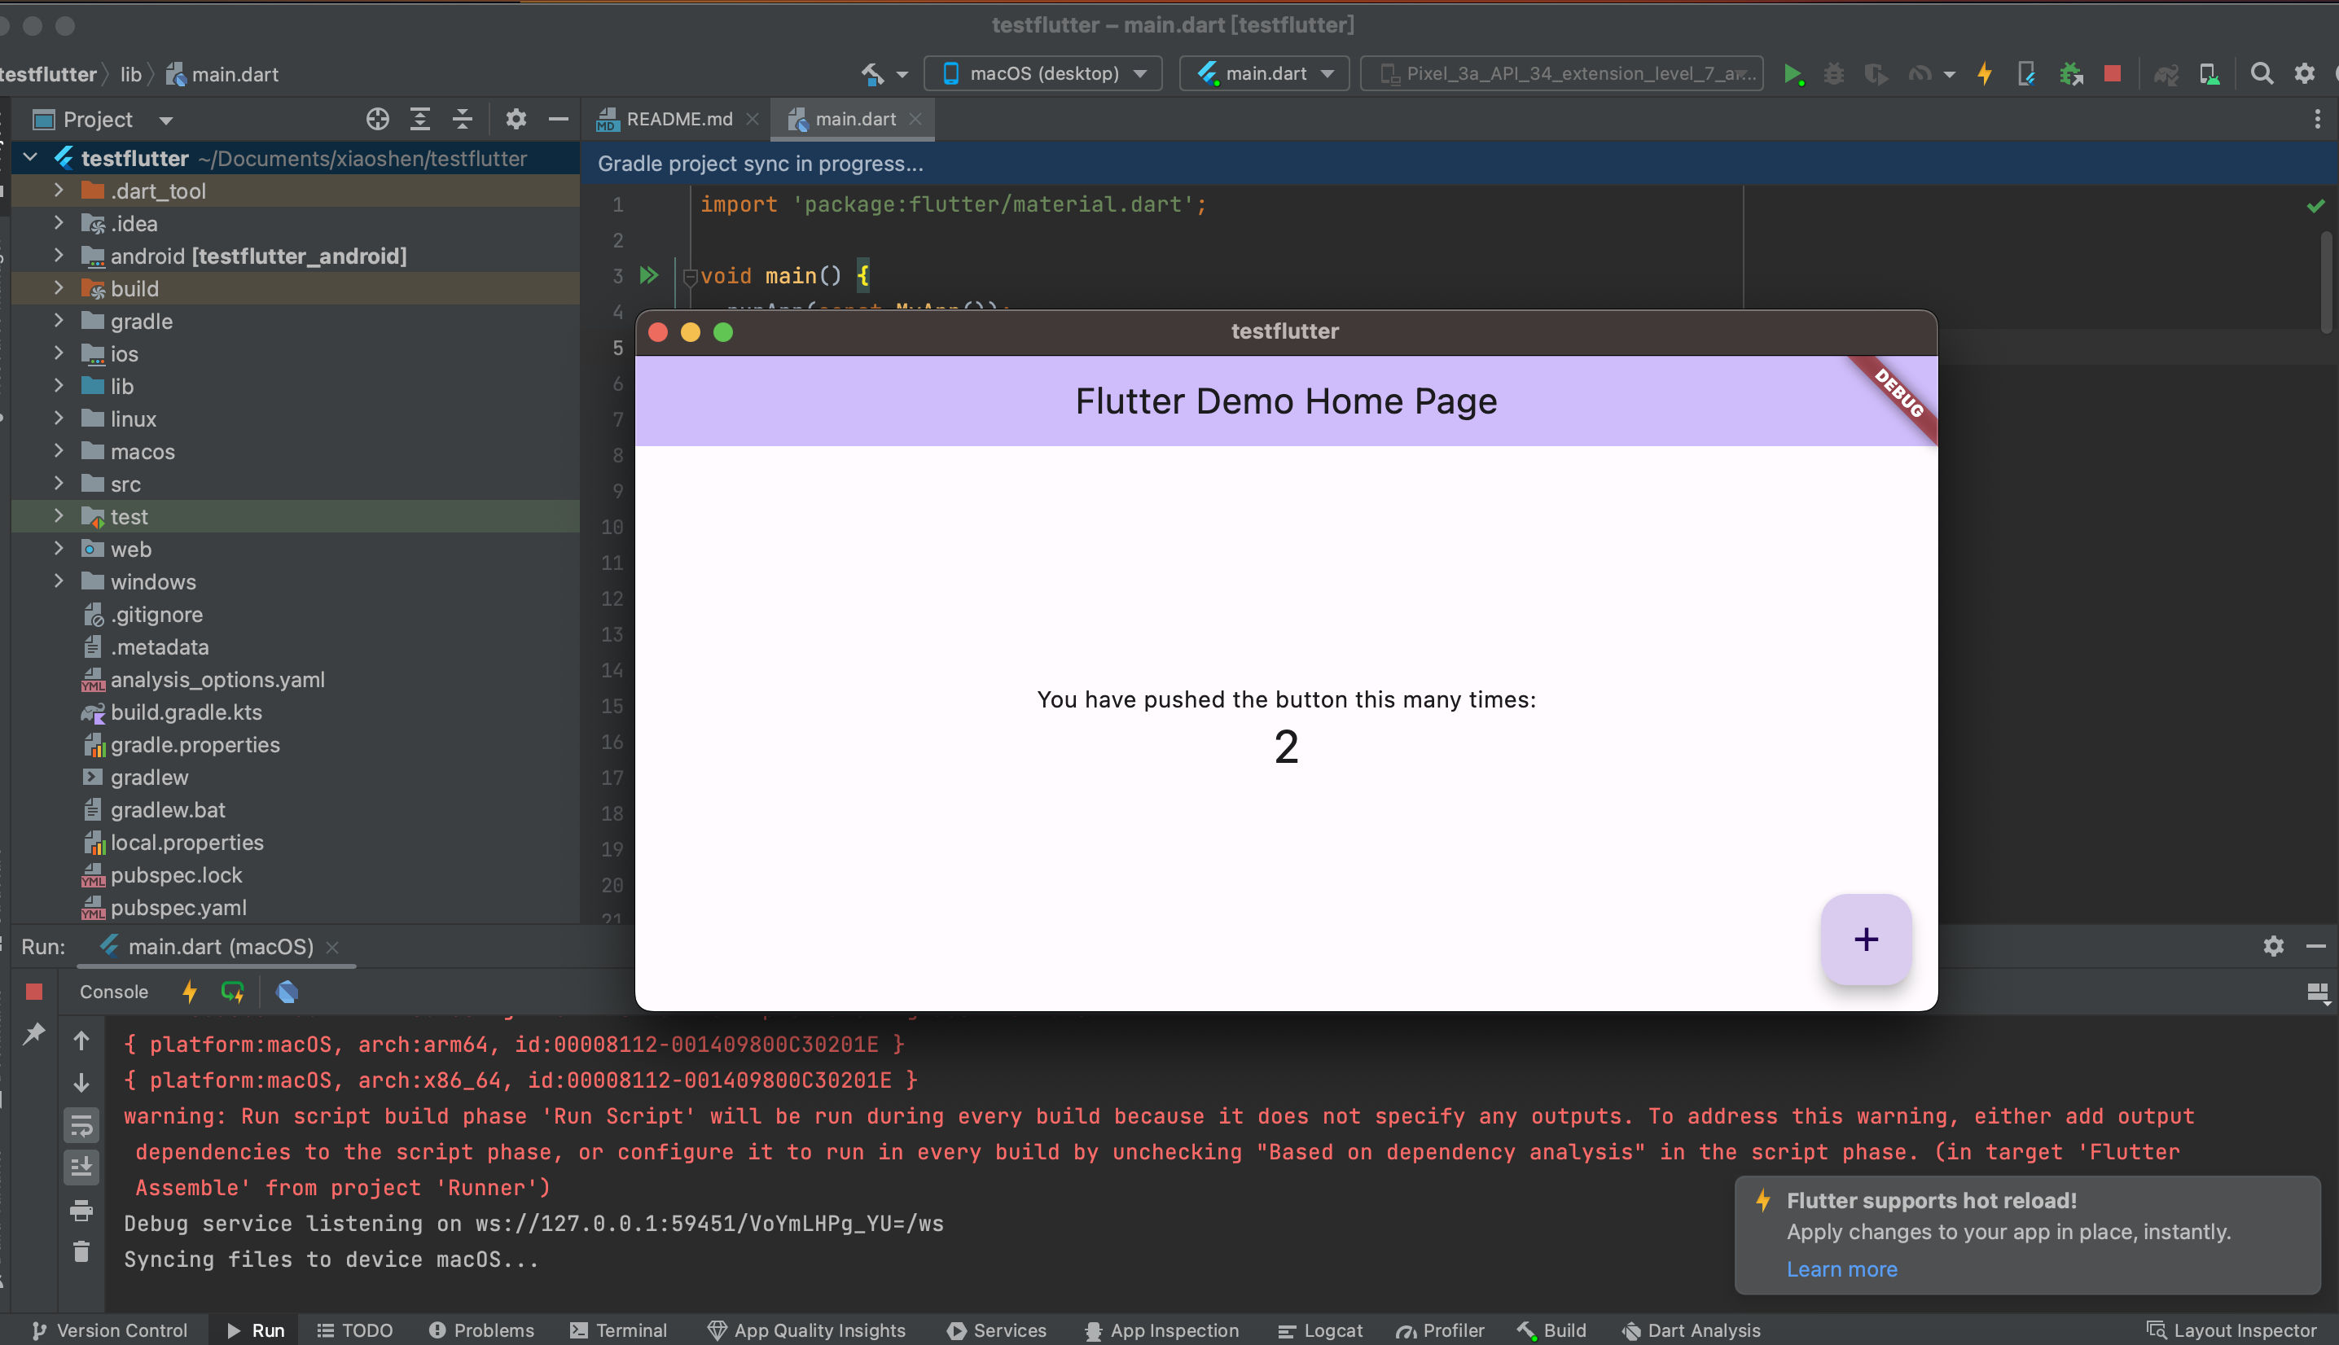
Task: Pin the Run tool window
Action: (x=34, y=1035)
